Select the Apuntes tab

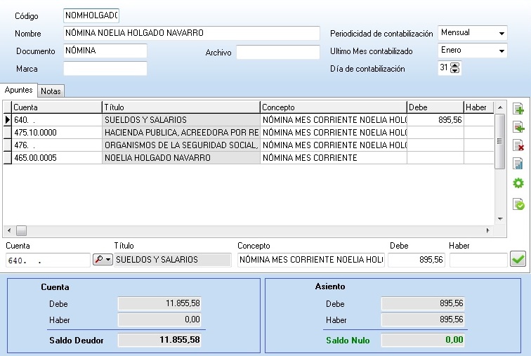coord(19,90)
